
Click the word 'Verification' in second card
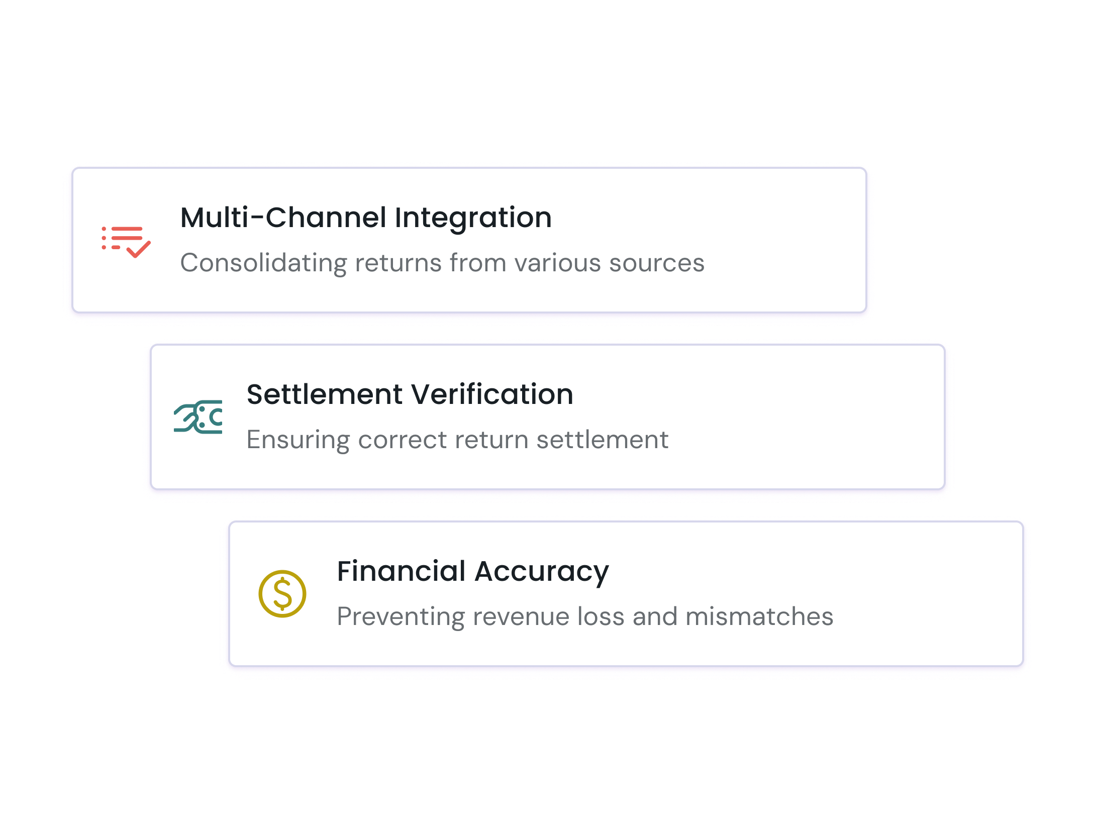point(492,394)
